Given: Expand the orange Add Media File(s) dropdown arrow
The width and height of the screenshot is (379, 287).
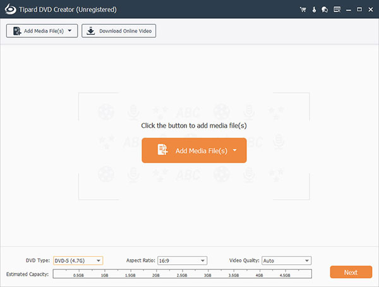Looking at the screenshot, I should coord(235,150).
